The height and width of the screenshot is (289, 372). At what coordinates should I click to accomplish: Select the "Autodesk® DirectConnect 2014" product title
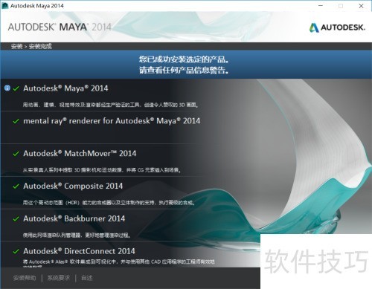79,251
